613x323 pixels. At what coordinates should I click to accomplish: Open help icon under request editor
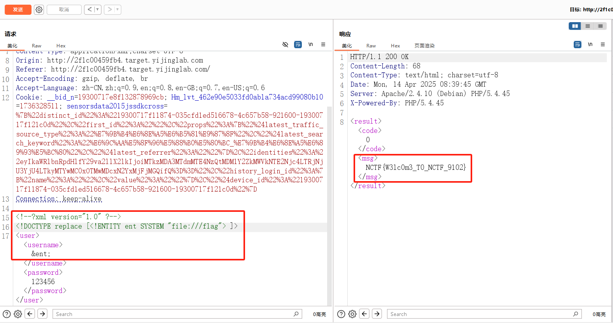[x=7, y=314]
